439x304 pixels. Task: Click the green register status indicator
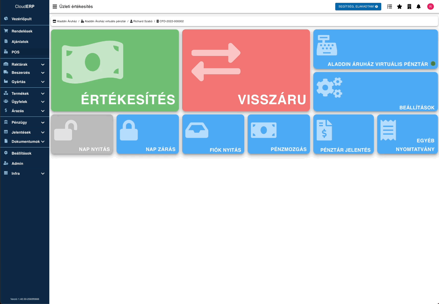coord(433,64)
